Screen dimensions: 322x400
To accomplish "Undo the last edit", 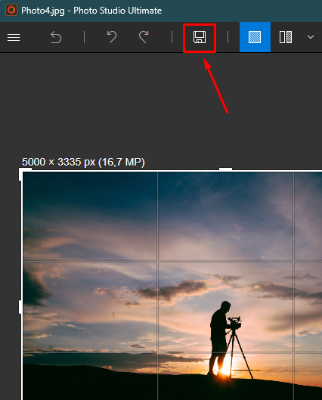I will [112, 37].
